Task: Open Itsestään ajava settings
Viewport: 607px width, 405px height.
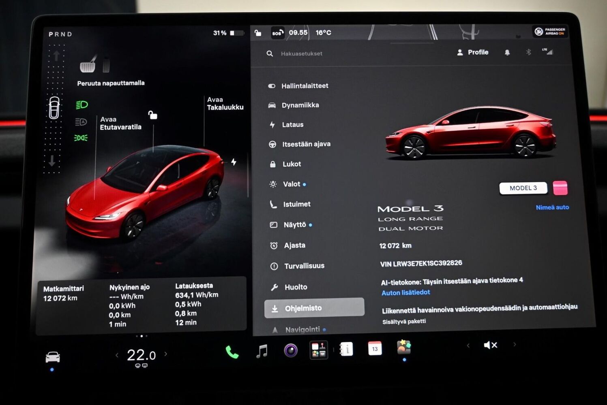Action: [x=300, y=144]
